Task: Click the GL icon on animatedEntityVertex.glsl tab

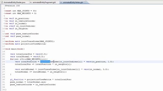Action: pyautogui.click(x=61, y=2)
